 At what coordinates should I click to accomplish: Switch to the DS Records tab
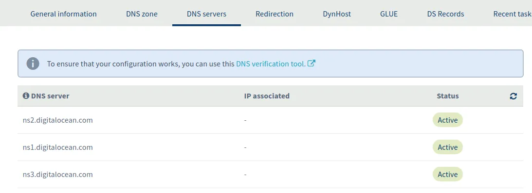click(x=445, y=14)
